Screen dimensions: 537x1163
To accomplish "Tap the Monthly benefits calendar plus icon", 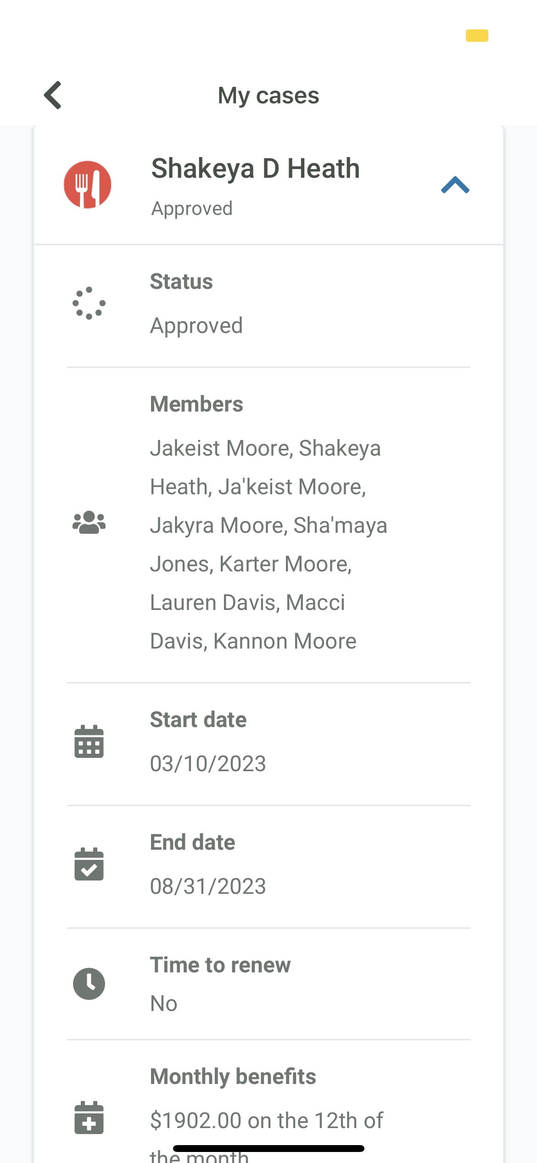I will 89,1118.
